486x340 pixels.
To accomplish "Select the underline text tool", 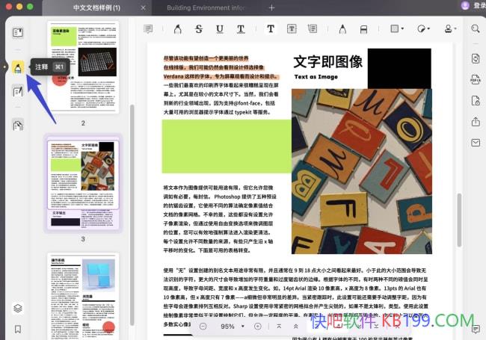I will tap(220, 29).
